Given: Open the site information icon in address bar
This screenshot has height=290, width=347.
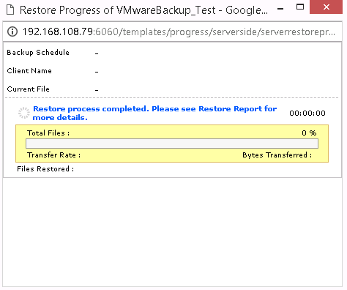Looking at the screenshot, I should click(x=12, y=31).
